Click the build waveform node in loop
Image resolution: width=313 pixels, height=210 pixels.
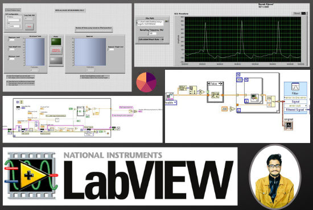tap(271, 102)
